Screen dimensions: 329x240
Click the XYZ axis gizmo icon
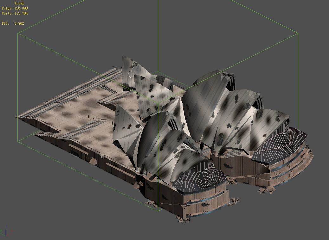(x=6, y=231)
